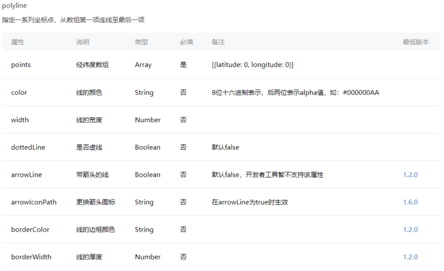Click the Boolean type in dottedLine row
The height and width of the screenshot is (271, 444).
148,147
